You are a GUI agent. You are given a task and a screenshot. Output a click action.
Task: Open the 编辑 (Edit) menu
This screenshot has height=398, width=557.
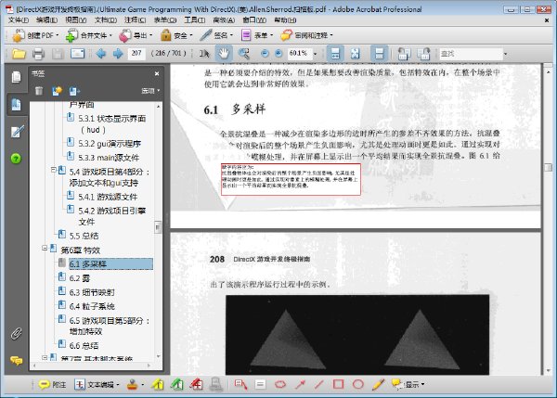point(46,20)
